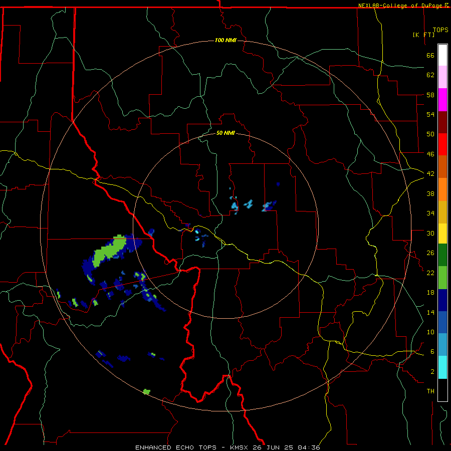Click the 18 legend value
The image size is (451, 451).
tap(430, 293)
